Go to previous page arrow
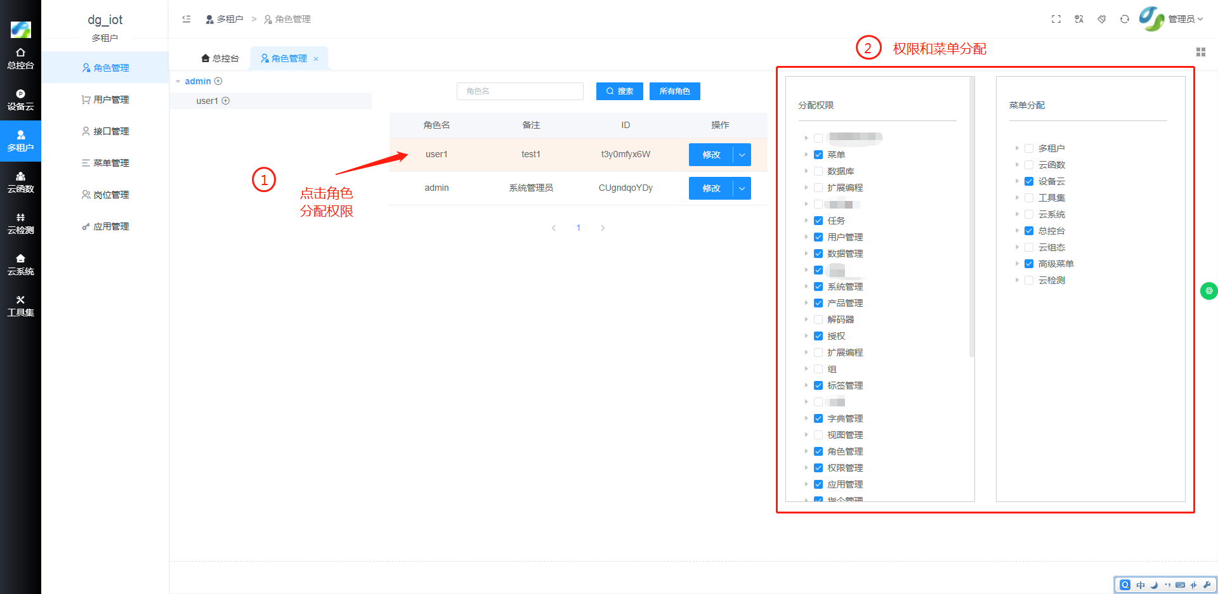1218x594 pixels. 554,228
